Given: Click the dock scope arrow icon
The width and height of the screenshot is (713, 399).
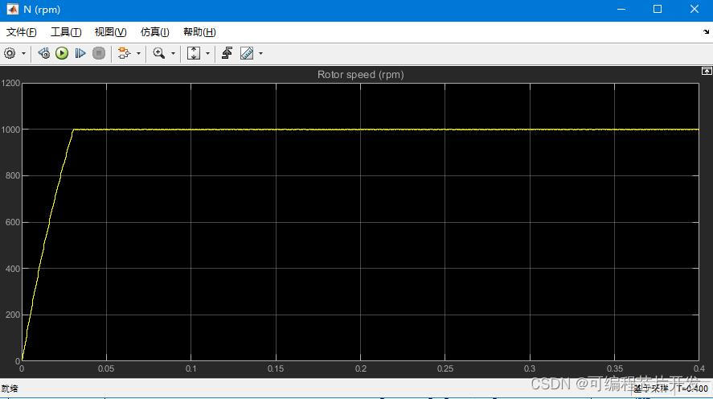Looking at the screenshot, I should coord(706,32).
